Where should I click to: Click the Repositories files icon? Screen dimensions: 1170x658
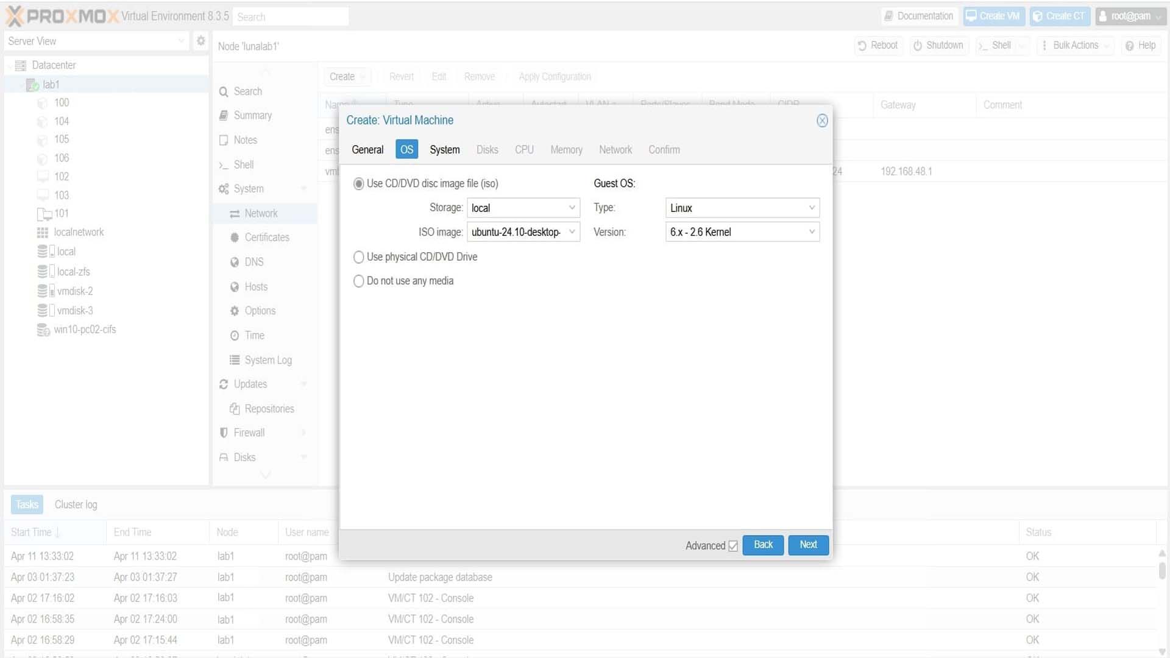(235, 409)
